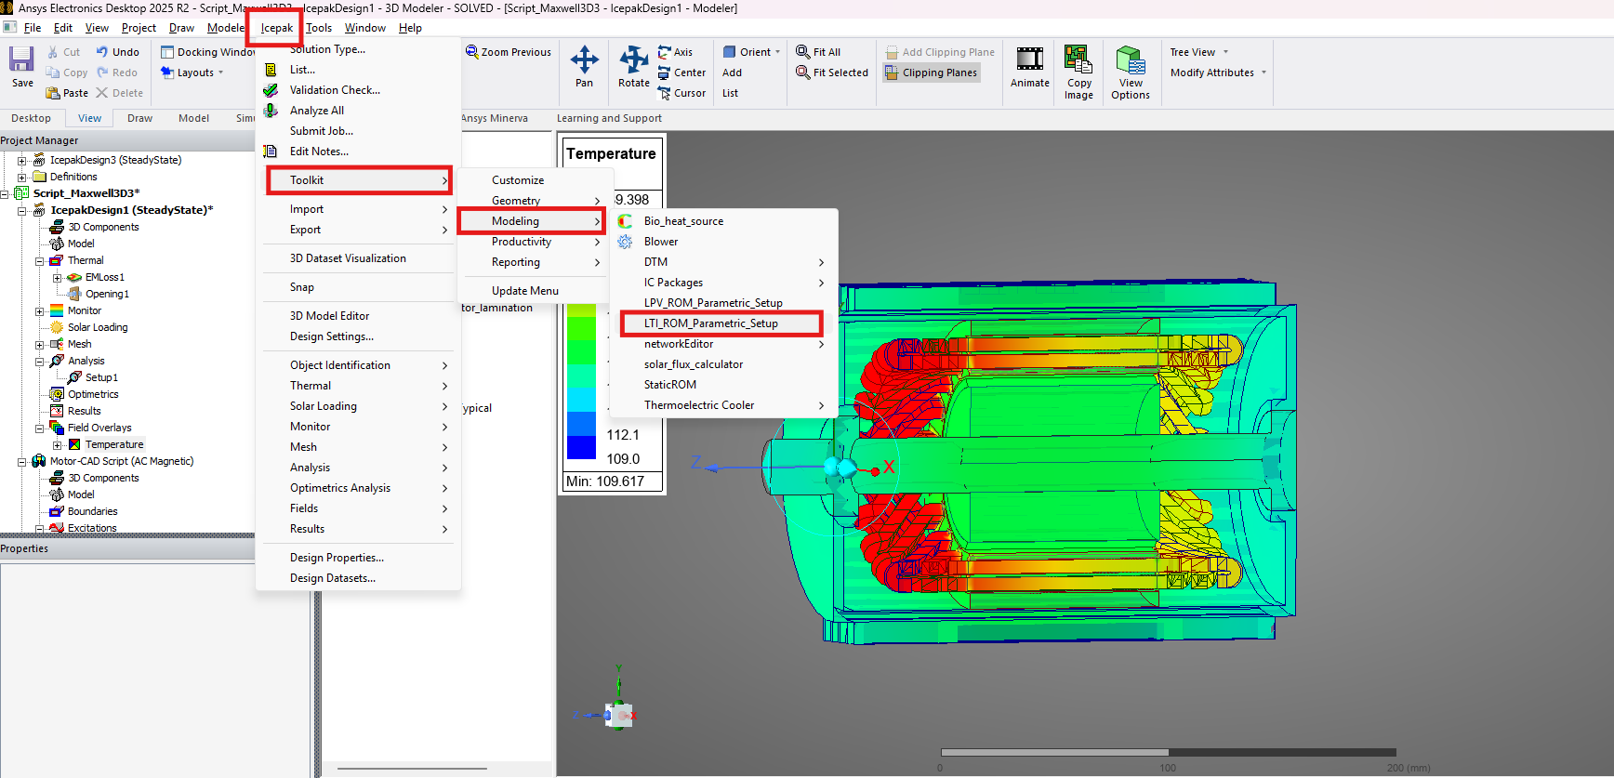The height and width of the screenshot is (778, 1614).
Task: Toggle the Clipping Planes button
Action: click(x=931, y=73)
